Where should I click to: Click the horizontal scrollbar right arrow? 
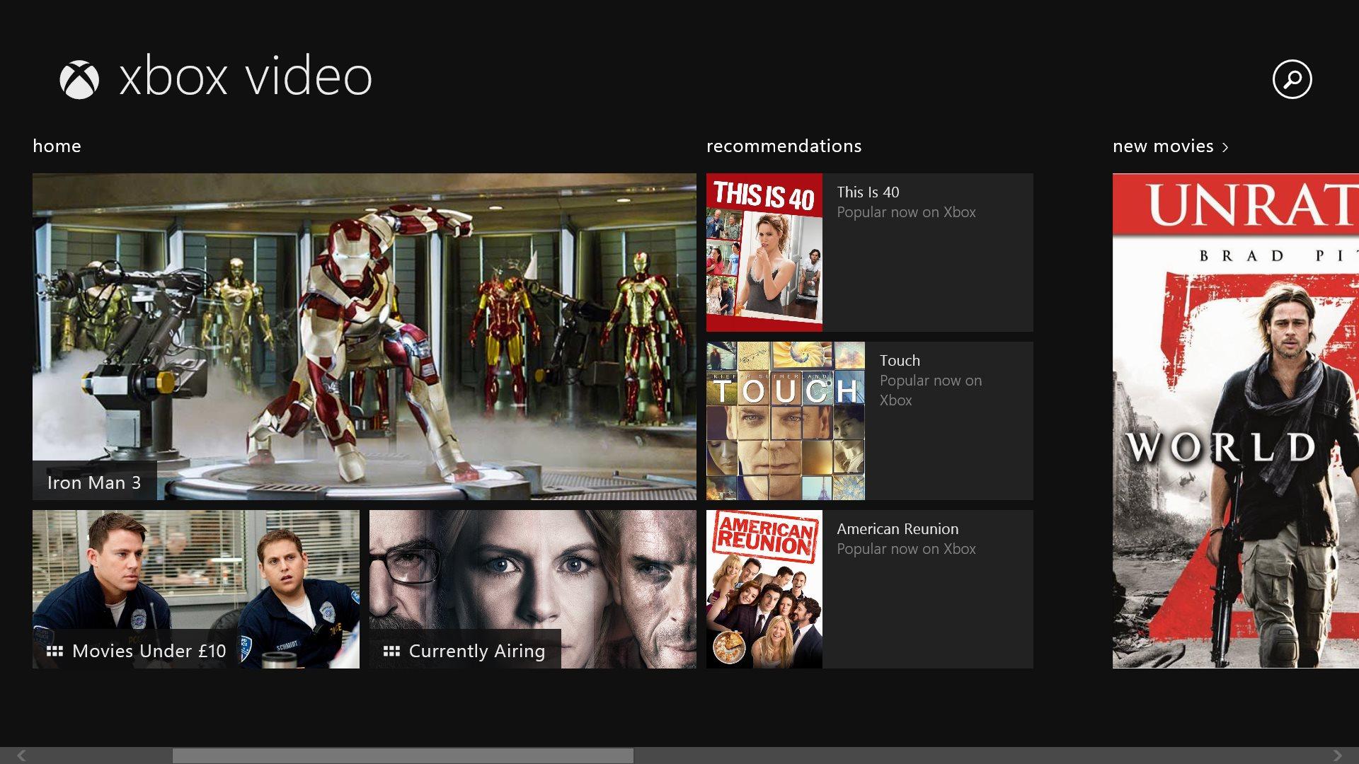[1337, 756]
